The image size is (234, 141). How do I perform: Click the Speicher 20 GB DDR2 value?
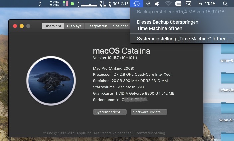pyautogui.click(x=139, y=81)
